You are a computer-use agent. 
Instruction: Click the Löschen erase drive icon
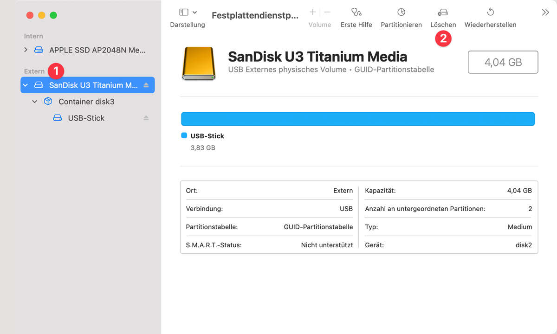[x=443, y=13]
